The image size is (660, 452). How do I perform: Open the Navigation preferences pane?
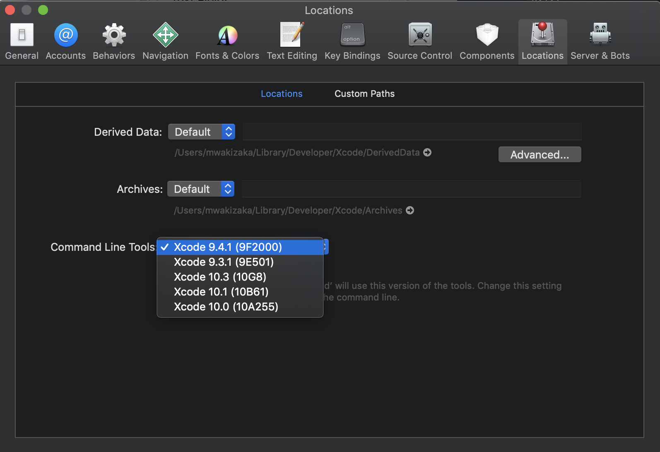pyautogui.click(x=165, y=41)
